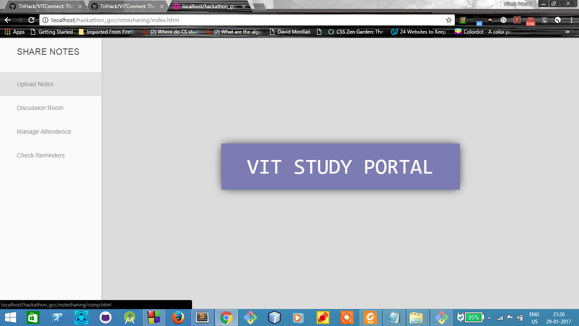The height and width of the screenshot is (326, 579).
Task: Open the clock showing 21:26
Action: coord(559,318)
